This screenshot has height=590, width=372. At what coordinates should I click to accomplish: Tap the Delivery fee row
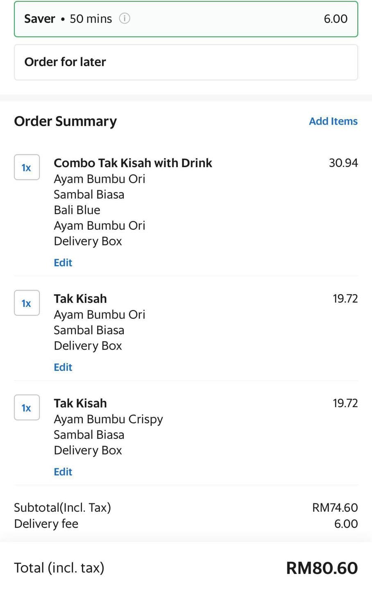(x=186, y=524)
